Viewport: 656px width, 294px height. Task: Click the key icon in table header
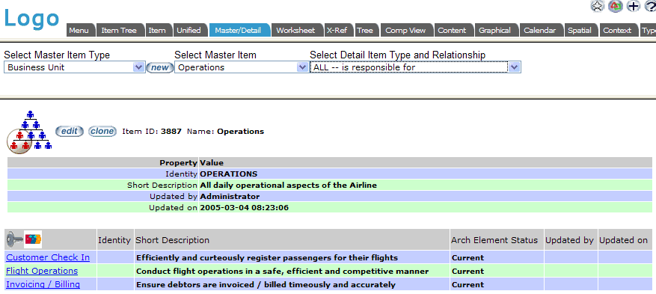(14, 239)
